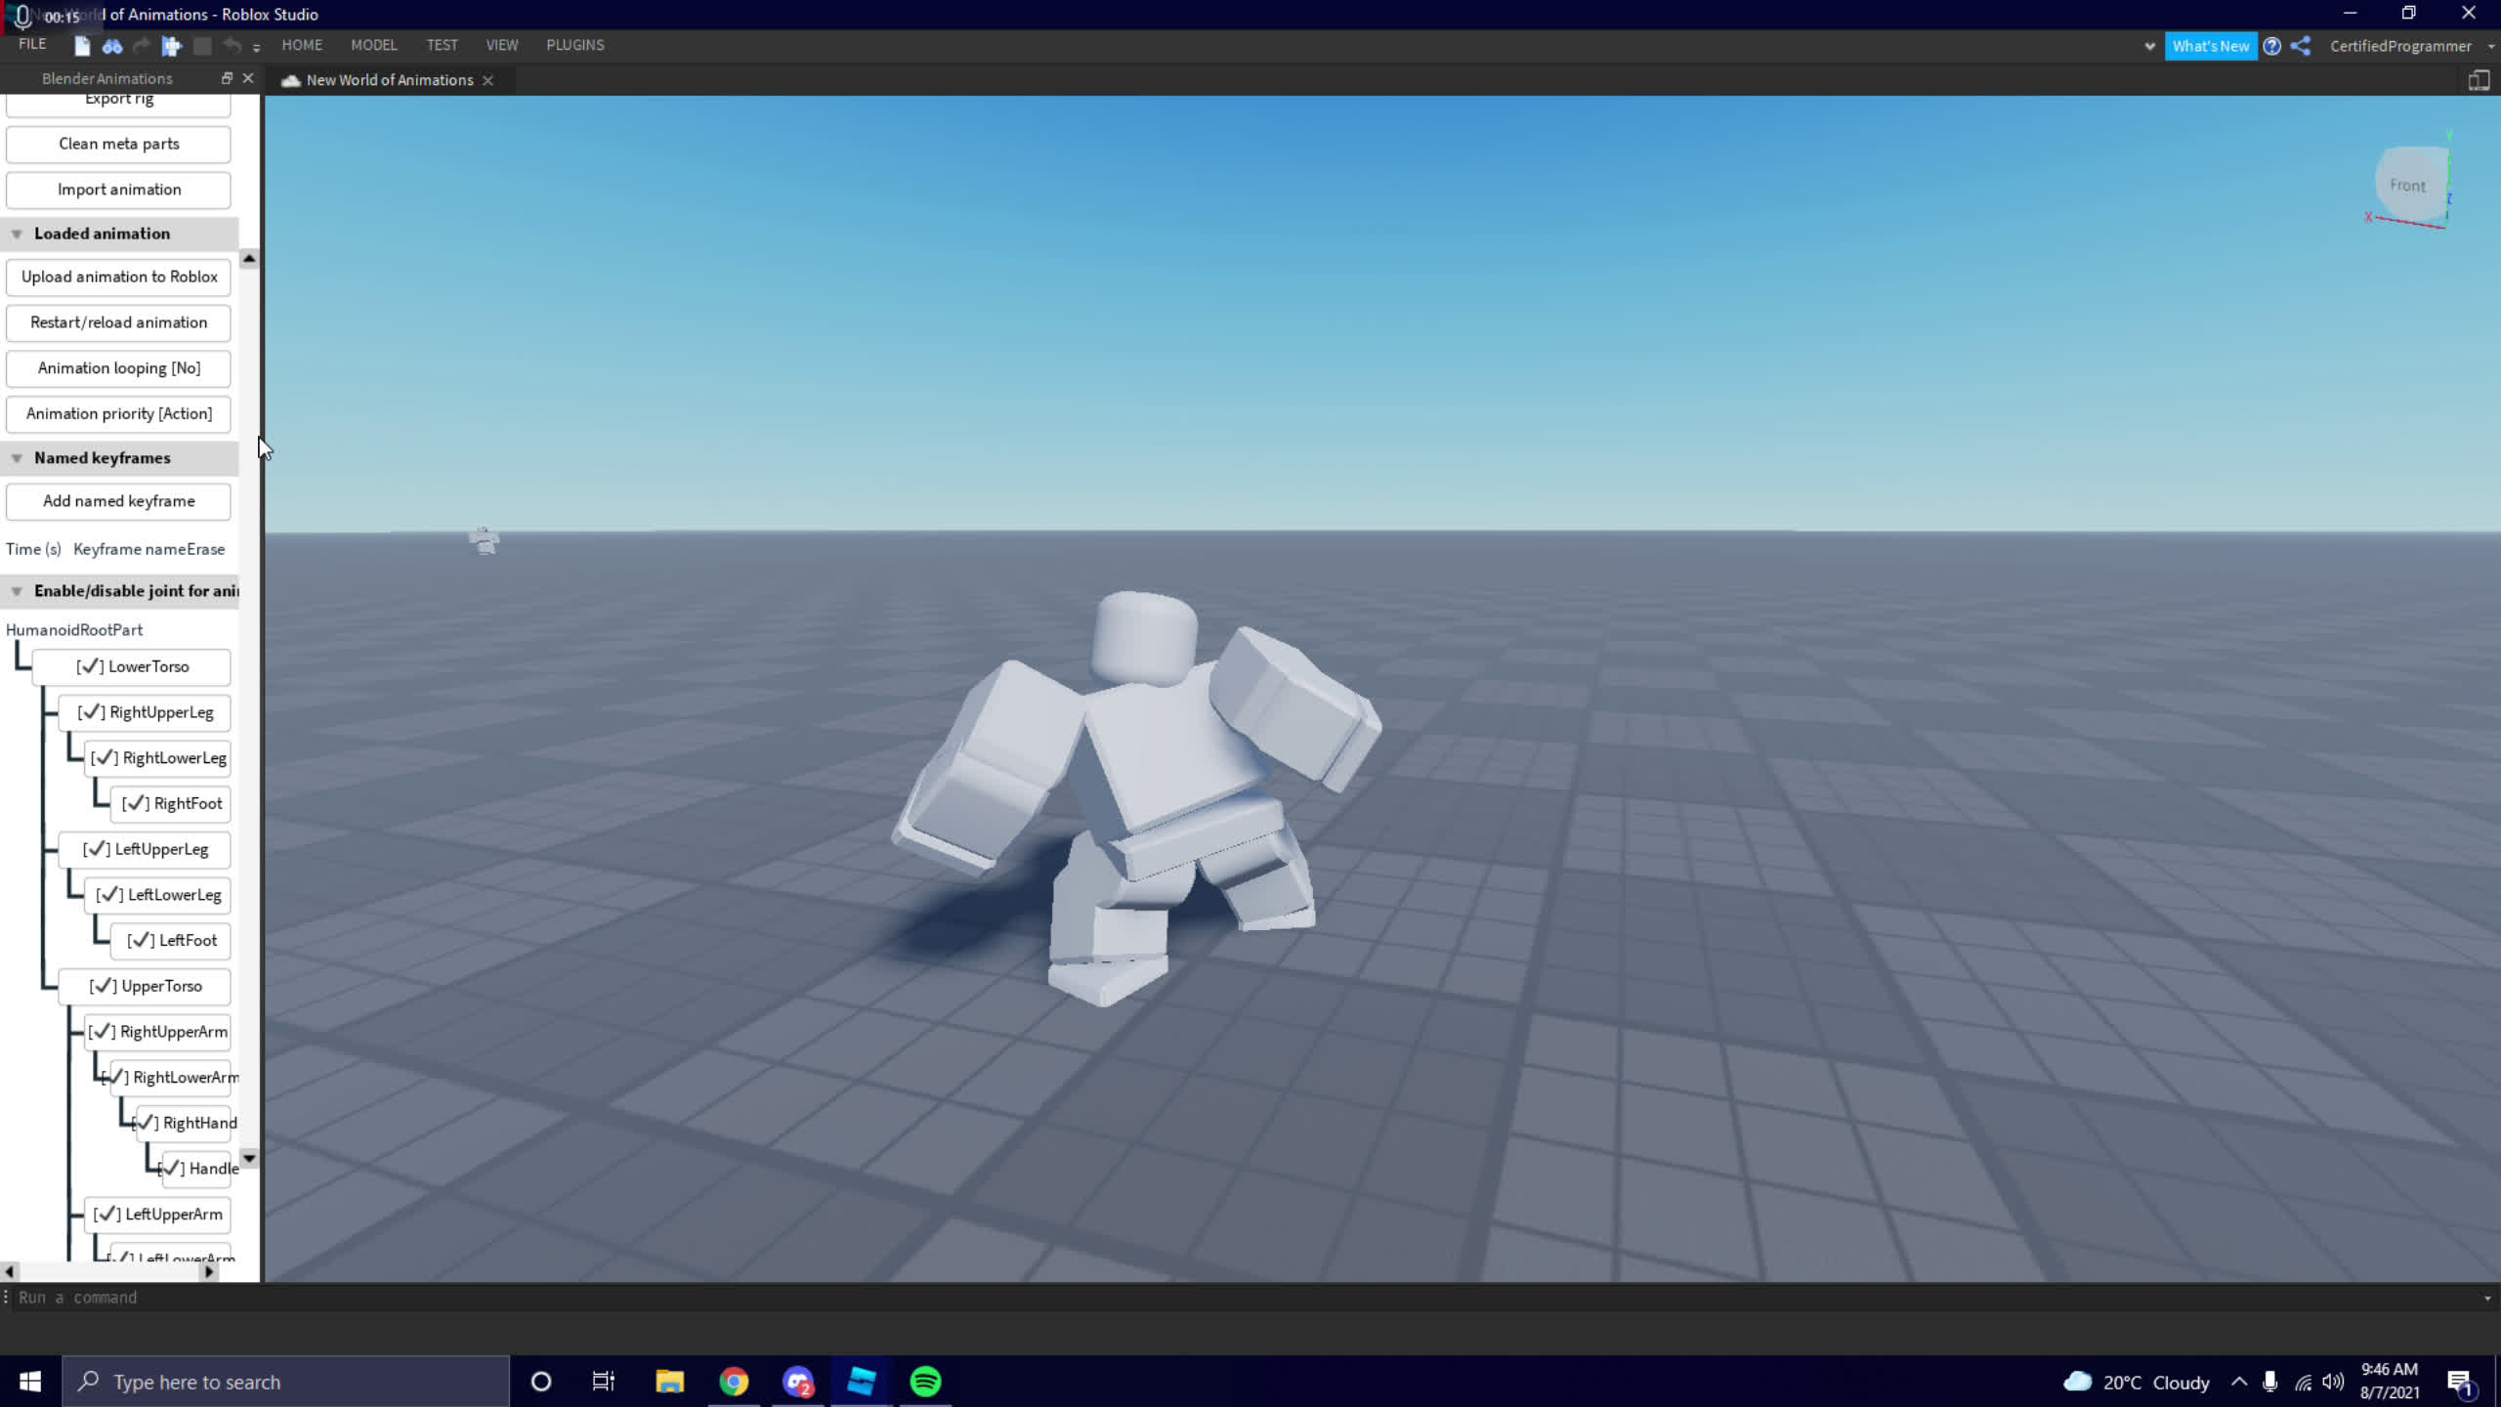The height and width of the screenshot is (1407, 2501).
Task: Toggle the LowerTorso joint checkbox
Action: 132,666
